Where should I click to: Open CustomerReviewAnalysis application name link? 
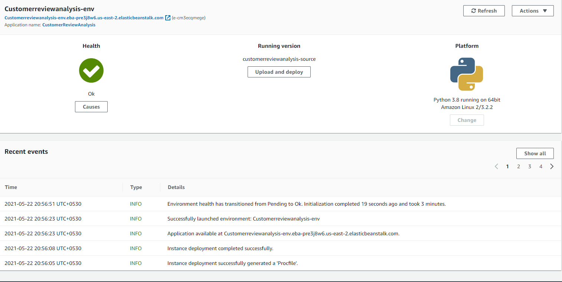click(69, 25)
